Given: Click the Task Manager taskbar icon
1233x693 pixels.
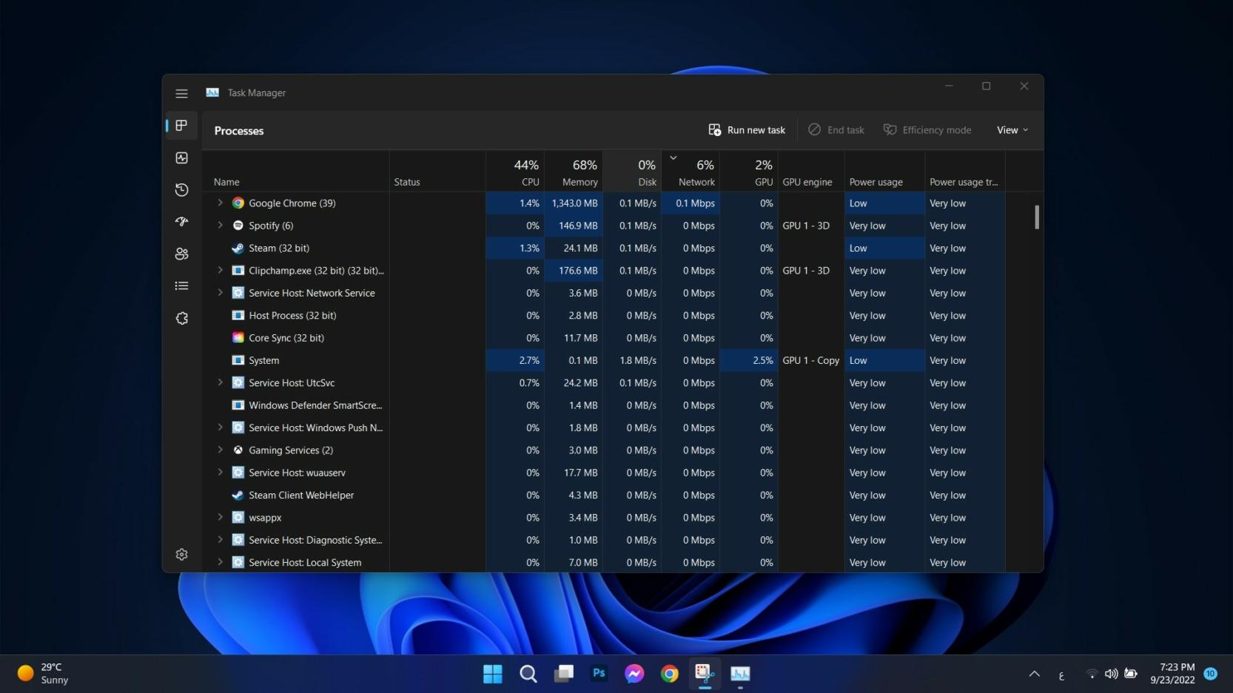Looking at the screenshot, I should 740,674.
